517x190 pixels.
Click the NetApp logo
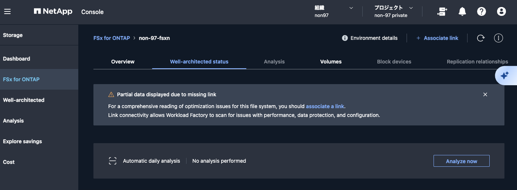[53, 11]
